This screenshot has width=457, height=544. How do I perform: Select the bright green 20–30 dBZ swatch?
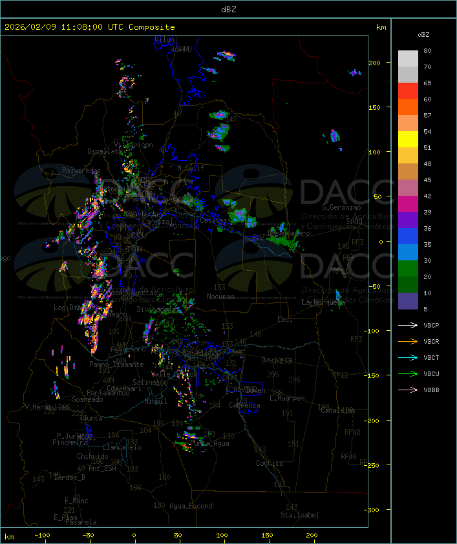coord(408,269)
